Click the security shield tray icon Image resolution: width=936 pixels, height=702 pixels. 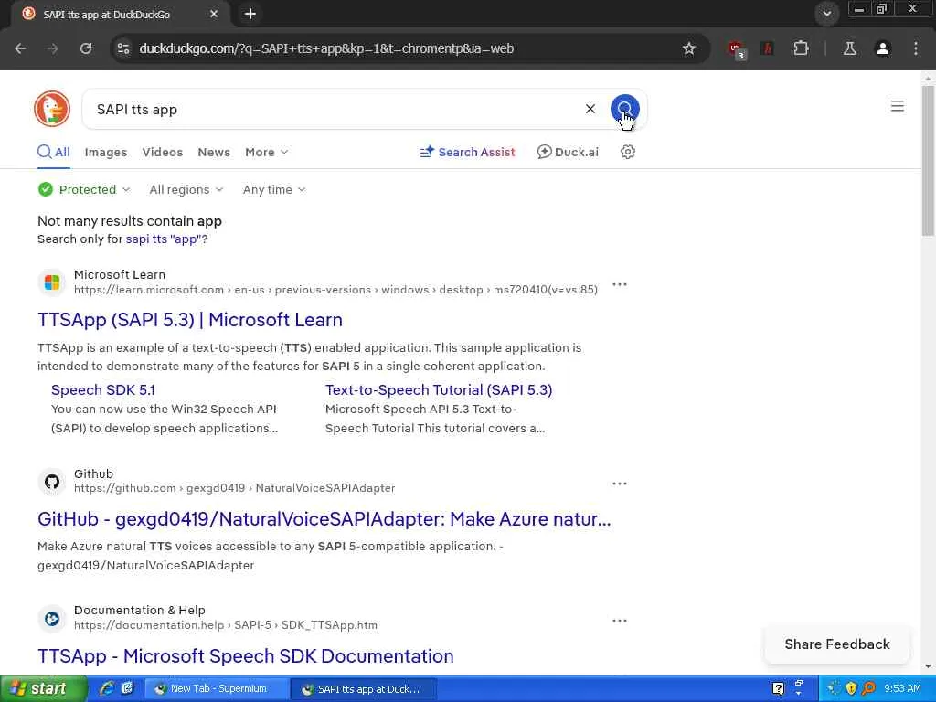tap(851, 688)
